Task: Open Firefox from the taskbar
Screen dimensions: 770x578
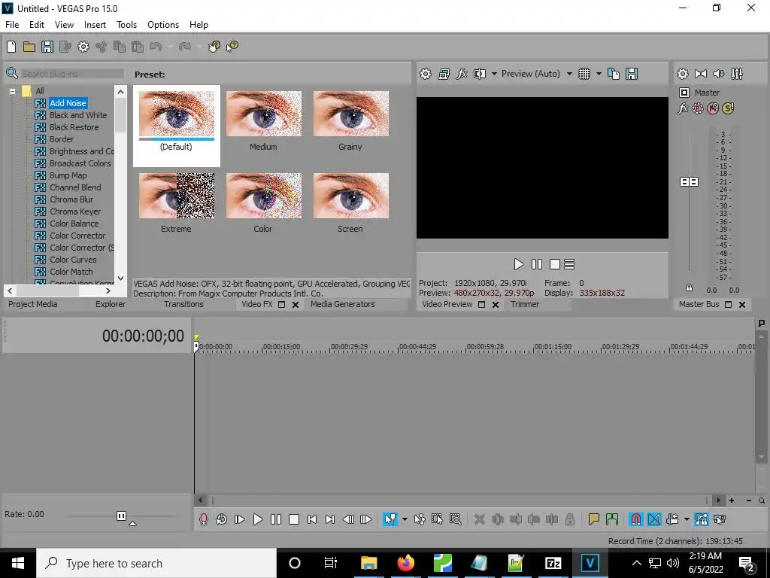Action: tap(405, 563)
